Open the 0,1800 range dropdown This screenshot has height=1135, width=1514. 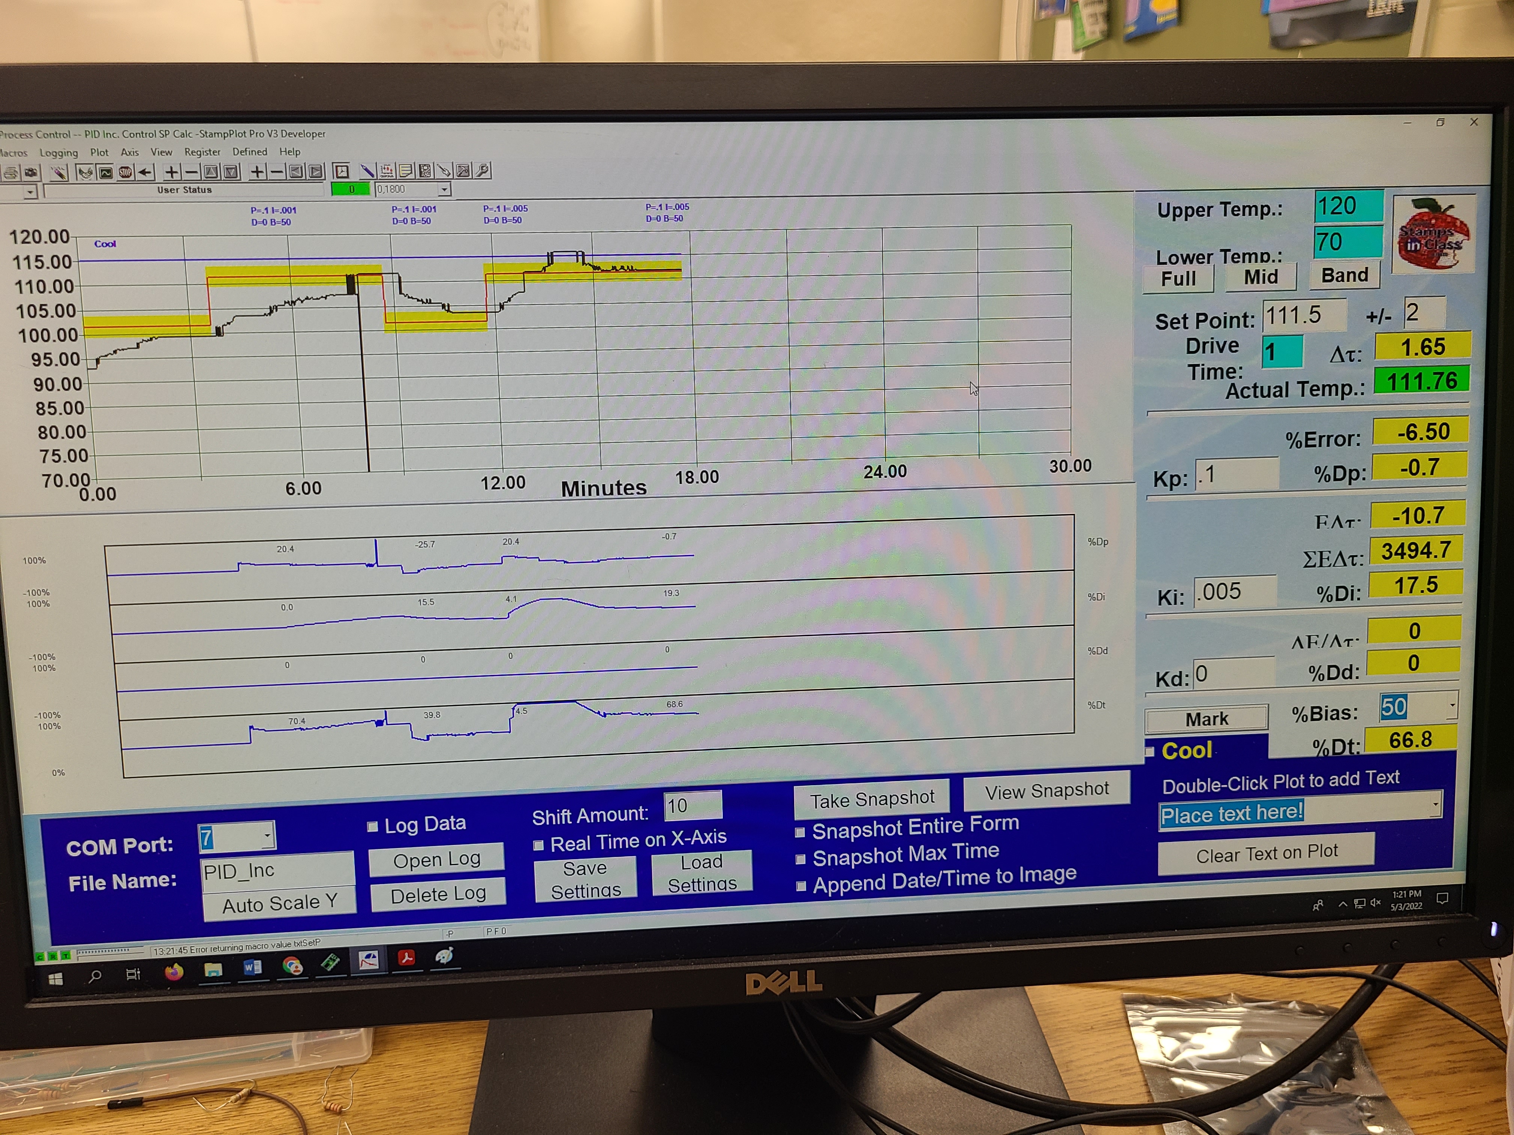(x=444, y=189)
